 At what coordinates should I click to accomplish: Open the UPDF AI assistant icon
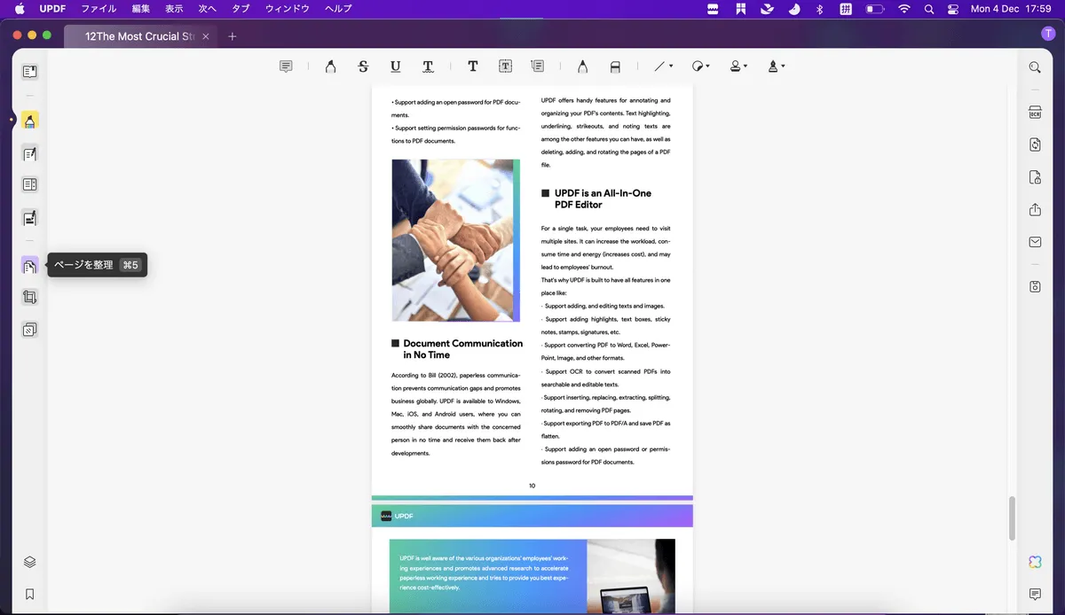pos(1035,562)
